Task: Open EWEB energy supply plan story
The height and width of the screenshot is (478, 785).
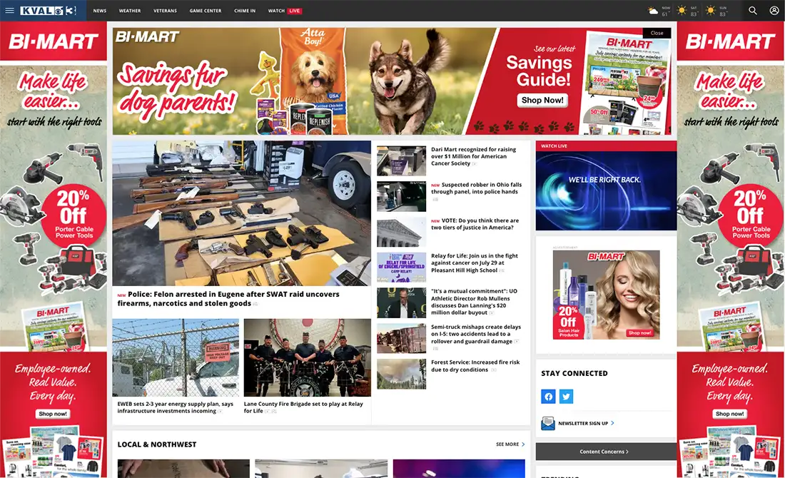Action: [x=176, y=407]
